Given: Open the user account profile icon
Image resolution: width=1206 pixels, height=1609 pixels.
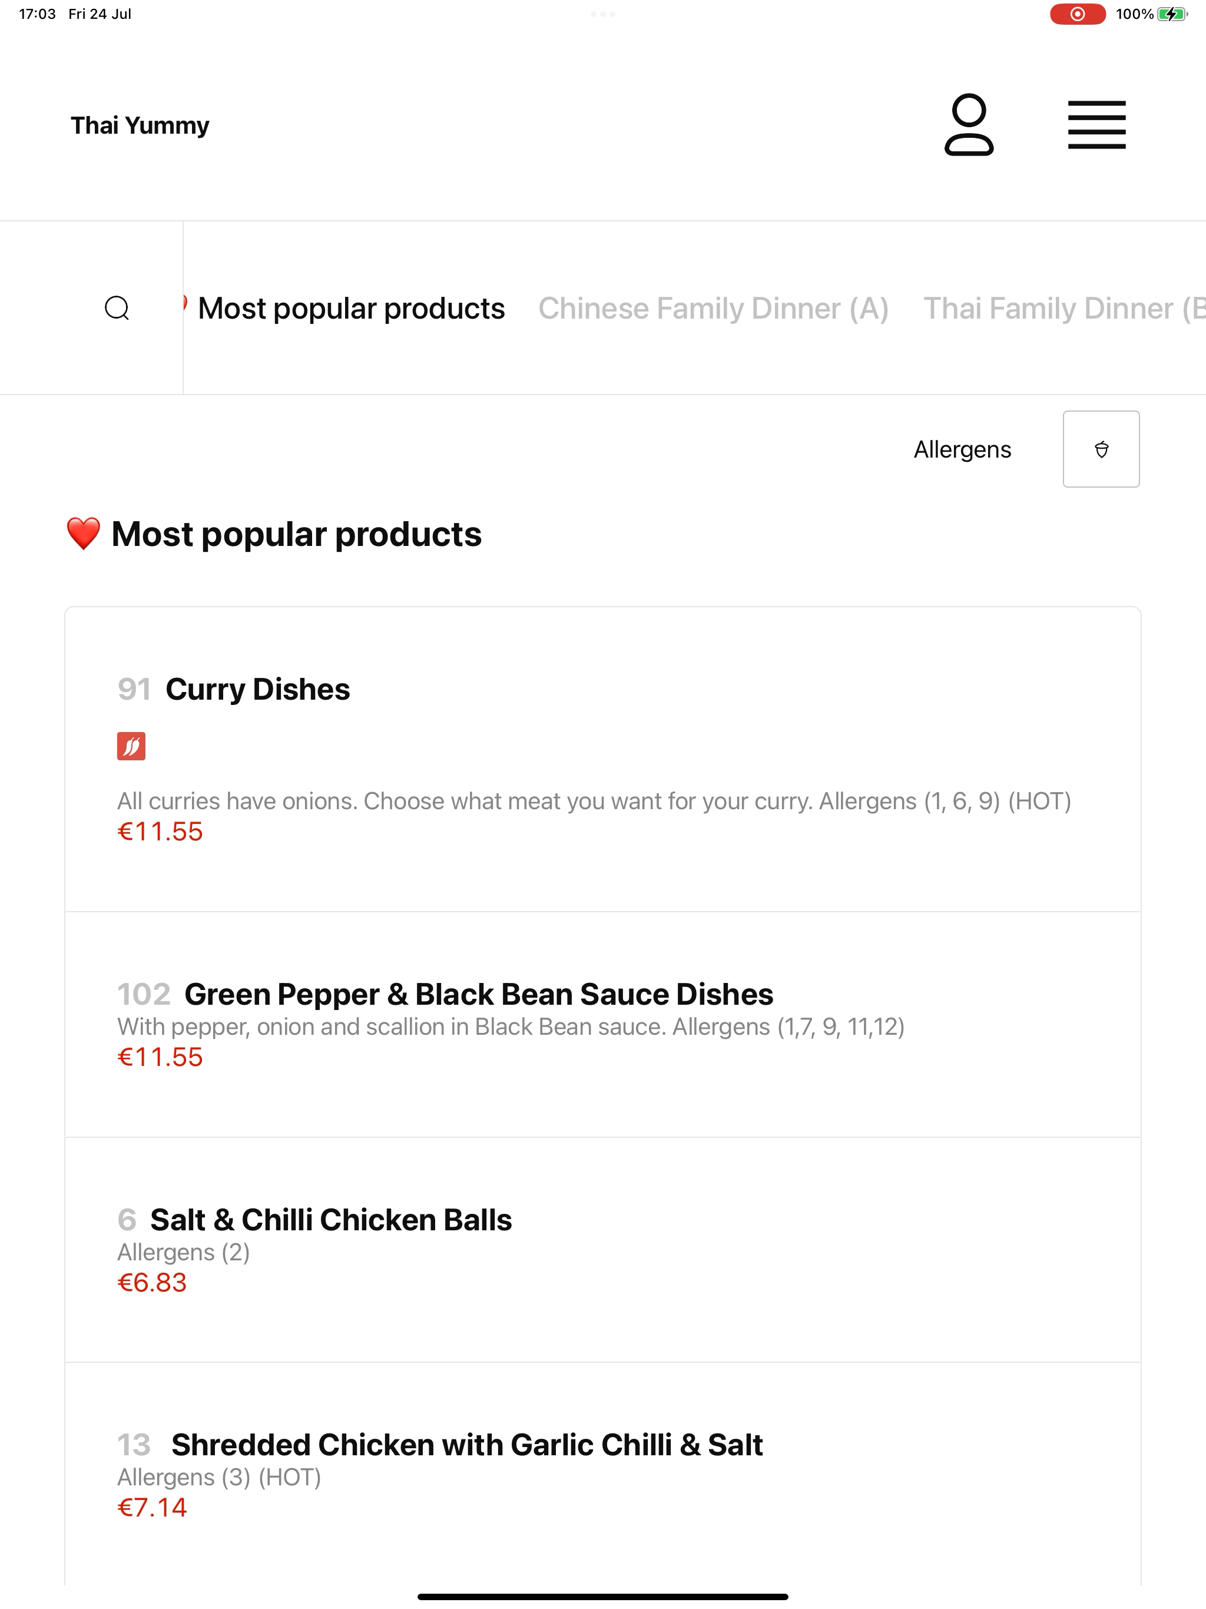Looking at the screenshot, I should click(x=969, y=124).
